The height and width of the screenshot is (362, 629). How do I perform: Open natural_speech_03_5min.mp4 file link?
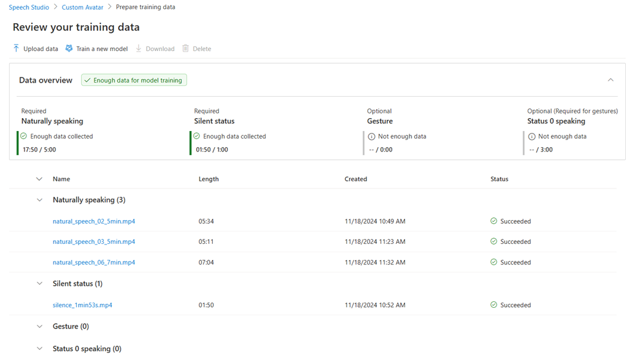[x=94, y=242]
